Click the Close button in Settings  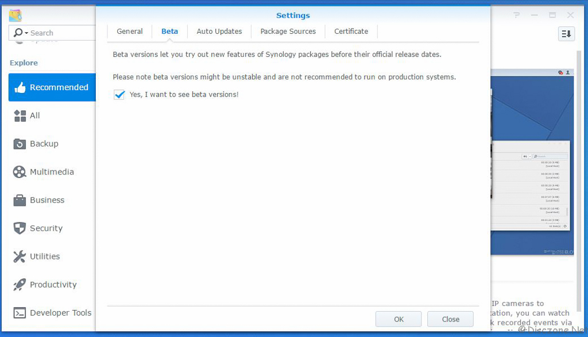pos(450,319)
